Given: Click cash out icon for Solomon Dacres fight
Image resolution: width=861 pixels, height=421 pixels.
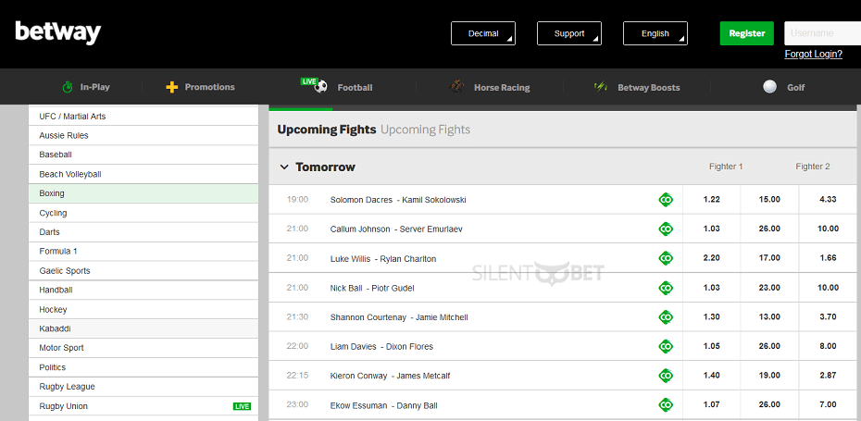Looking at the screenshot, I should point(666,200).
